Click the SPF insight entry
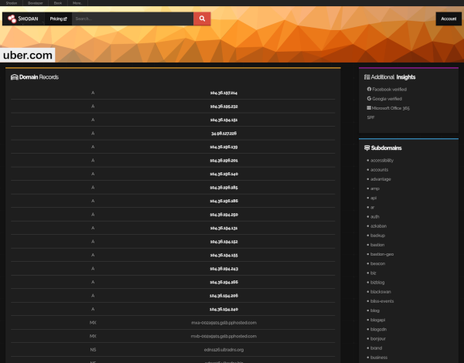This screenshot has width=464, height=363. pyautogui.click(x=370, y=117)
